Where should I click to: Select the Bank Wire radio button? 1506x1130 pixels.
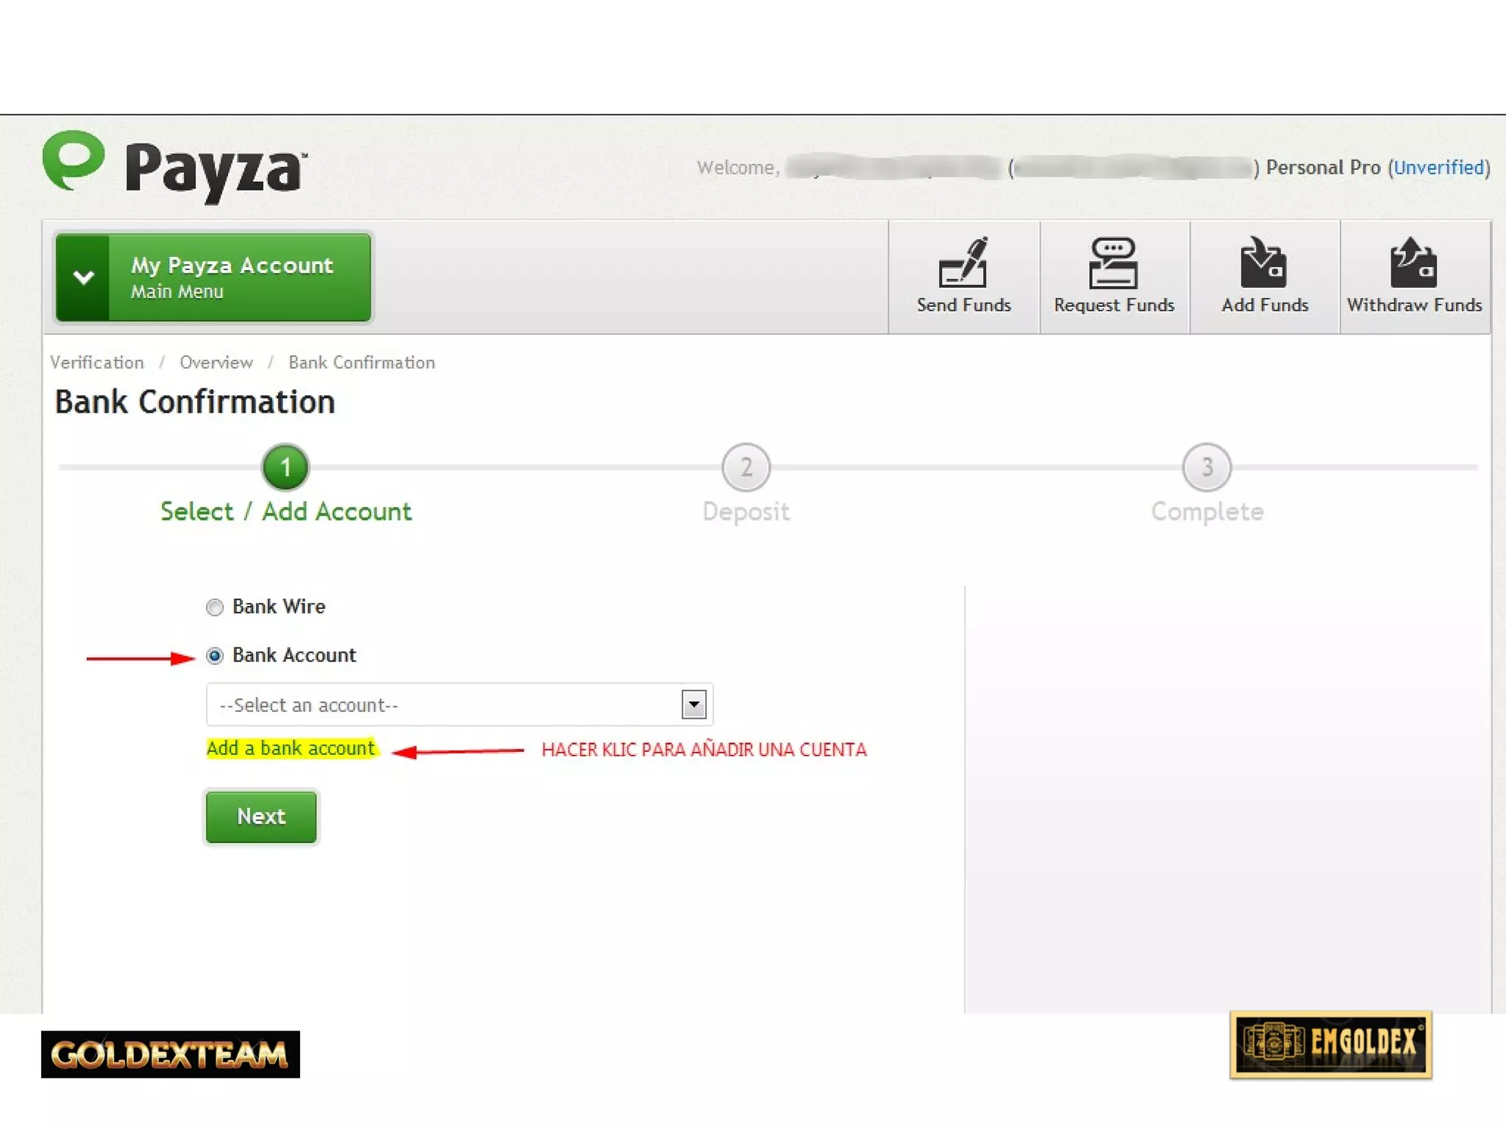[x=215, y=607]
